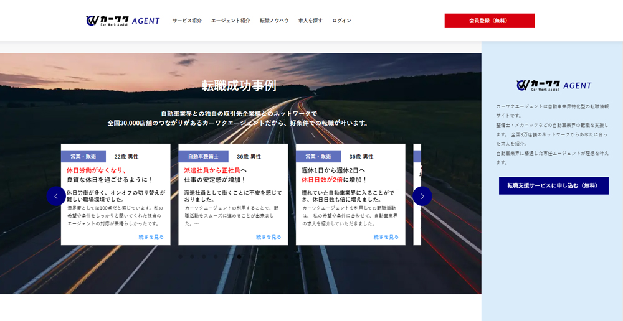Open 続きを見る on the 22歳 男性 card
Image resolution: width=623 pixels, height=321 pixels.
[151, 236]
